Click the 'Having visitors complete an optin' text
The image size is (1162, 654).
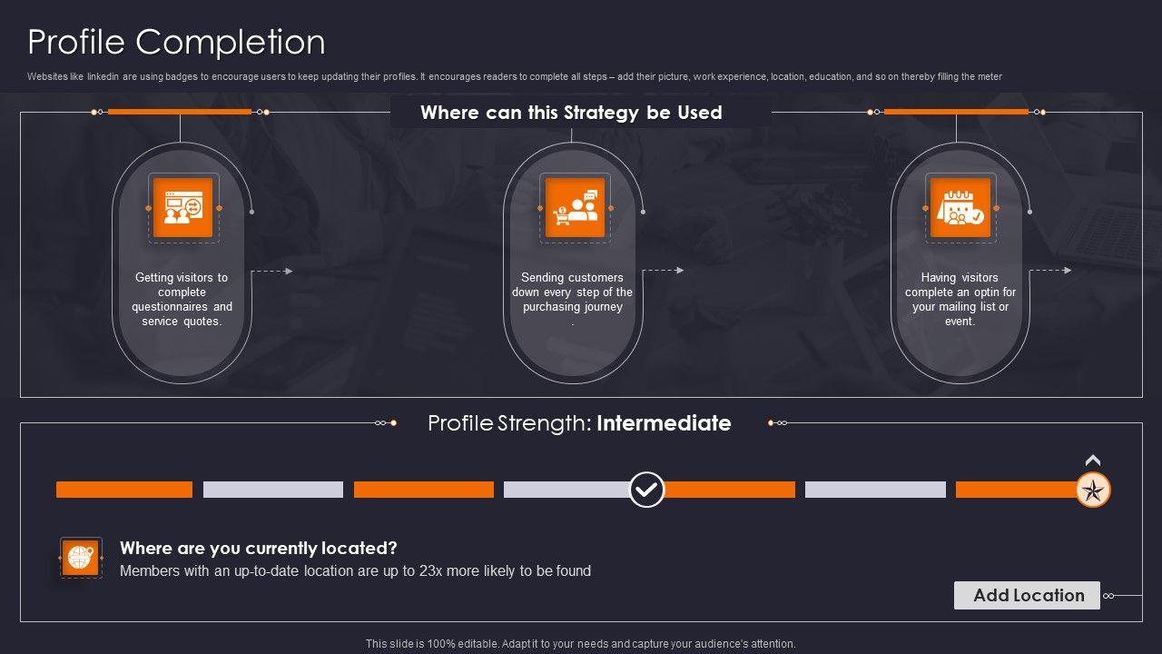tap(960, 299)
